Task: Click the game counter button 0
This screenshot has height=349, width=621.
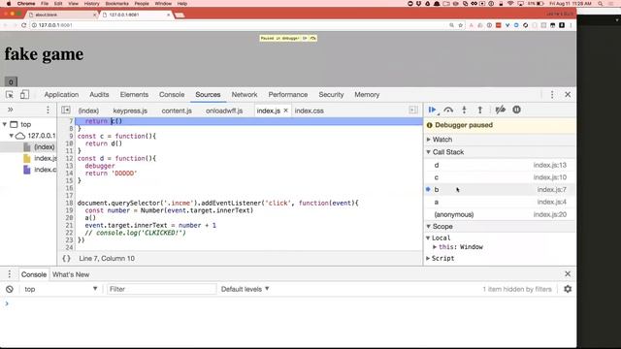Action: click(x=11, y=81)
